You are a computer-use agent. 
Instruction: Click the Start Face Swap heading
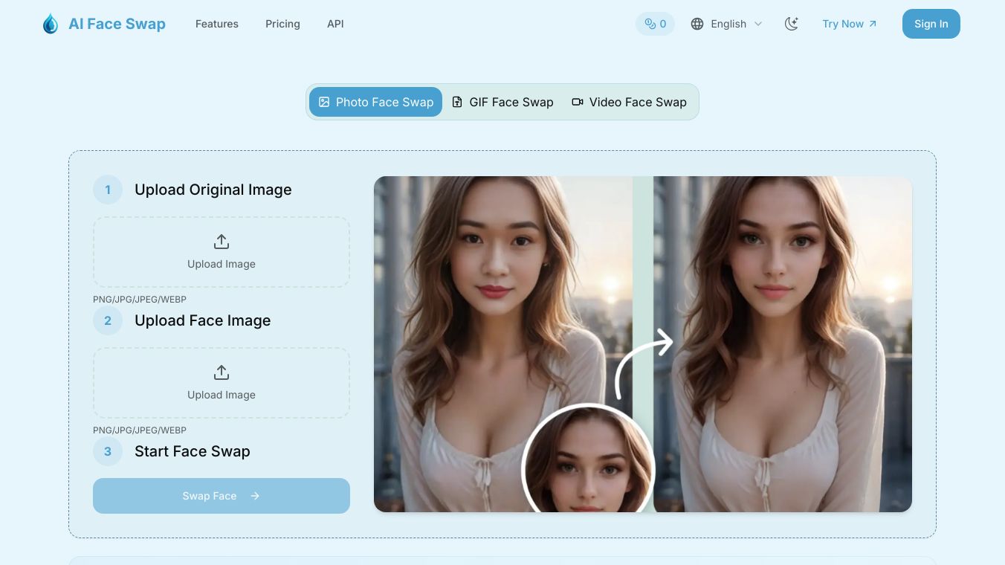(x=193, y=451)
